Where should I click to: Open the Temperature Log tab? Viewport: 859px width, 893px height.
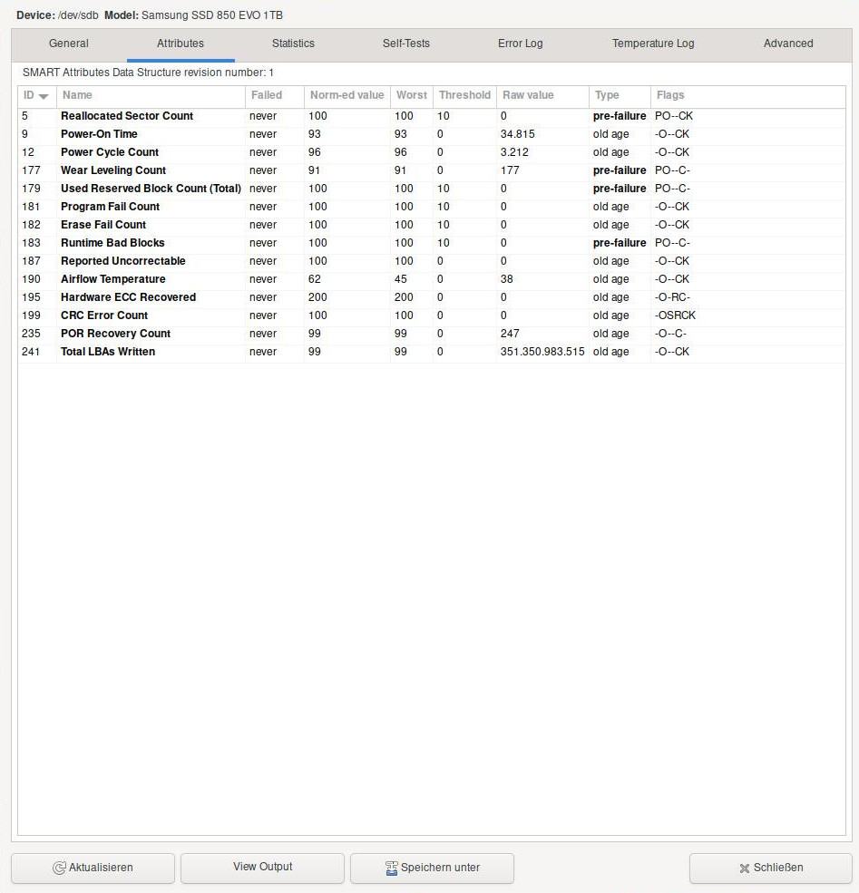(x=653, y=44)
